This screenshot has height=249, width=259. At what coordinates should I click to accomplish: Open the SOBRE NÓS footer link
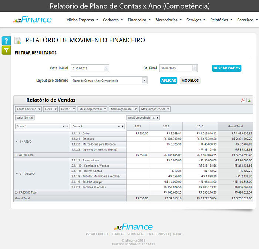[x=135, y=234]
